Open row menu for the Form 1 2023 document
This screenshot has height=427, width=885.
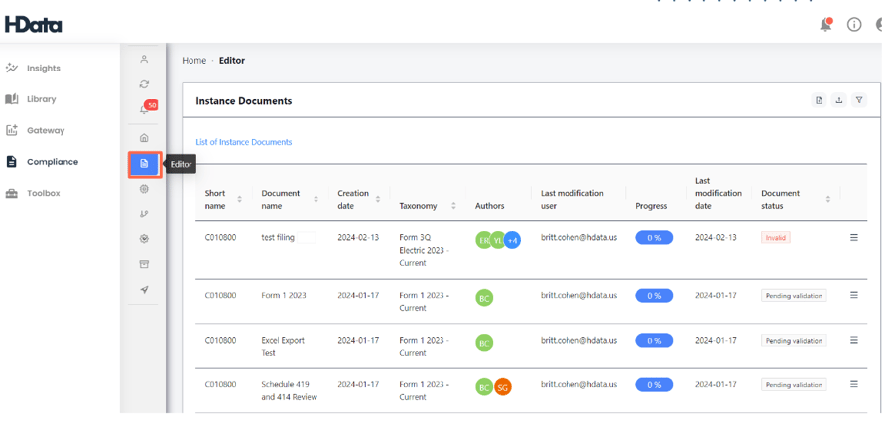854,295
